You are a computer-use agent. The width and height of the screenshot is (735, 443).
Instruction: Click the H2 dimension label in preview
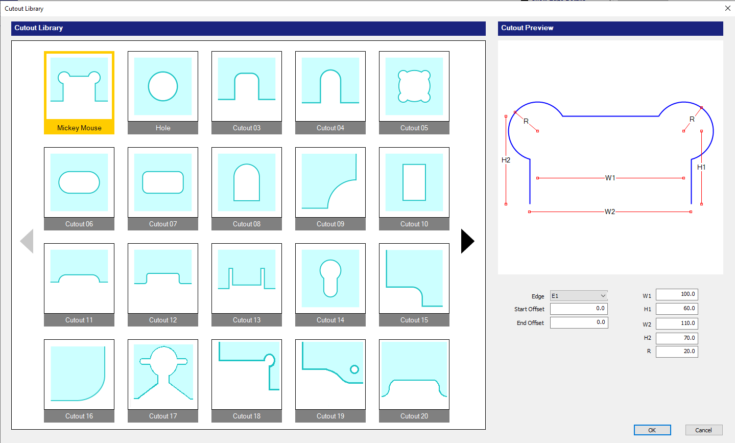[506, 160]
